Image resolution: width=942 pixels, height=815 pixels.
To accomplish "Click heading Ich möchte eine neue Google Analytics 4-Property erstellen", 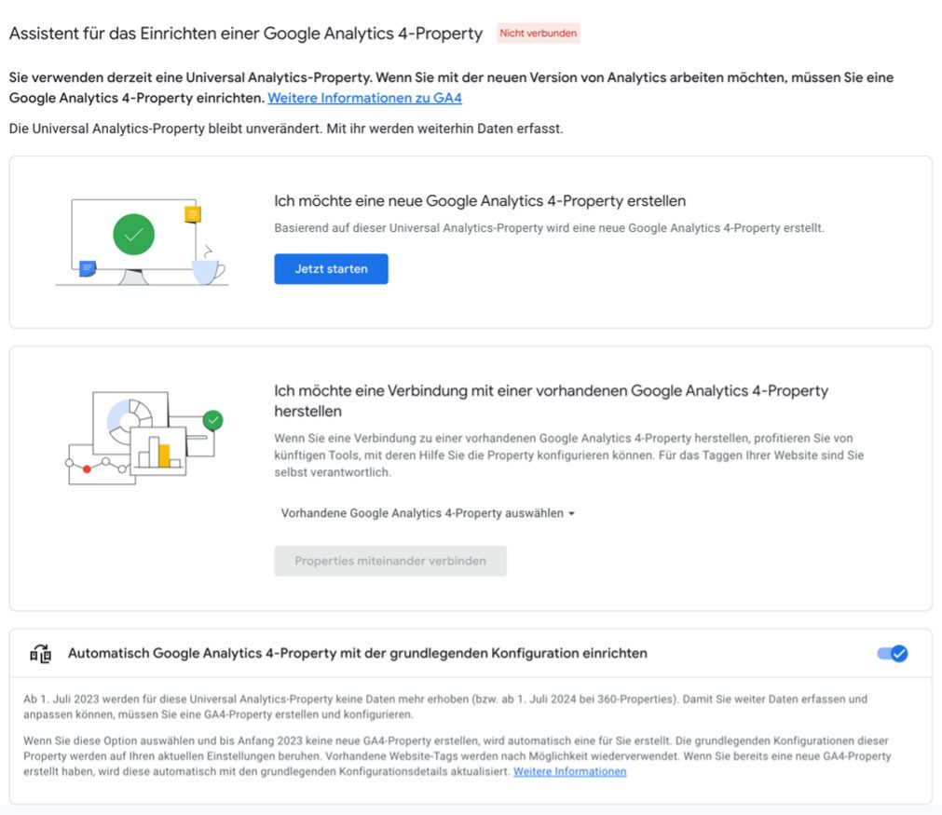I will click(x=480, y=200).
